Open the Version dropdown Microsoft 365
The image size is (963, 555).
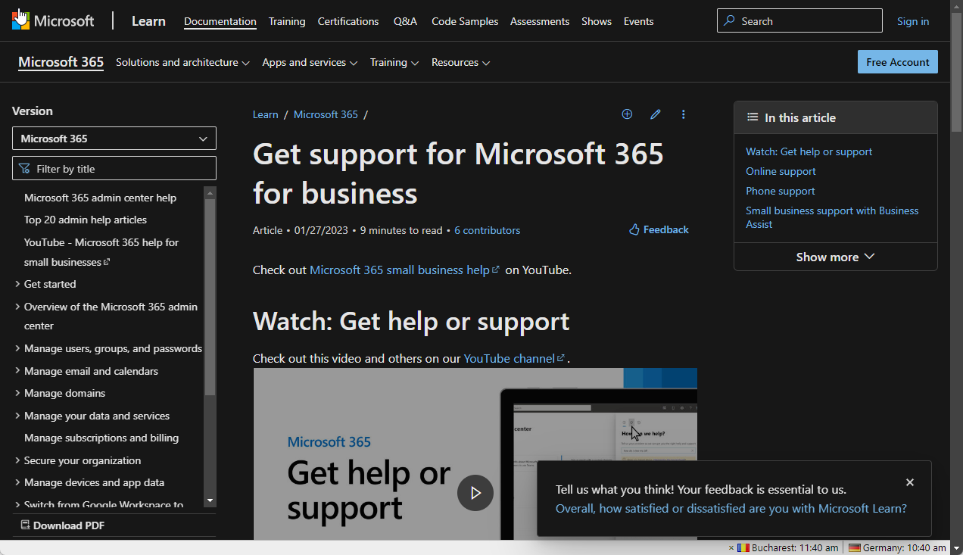click(114, 139)
